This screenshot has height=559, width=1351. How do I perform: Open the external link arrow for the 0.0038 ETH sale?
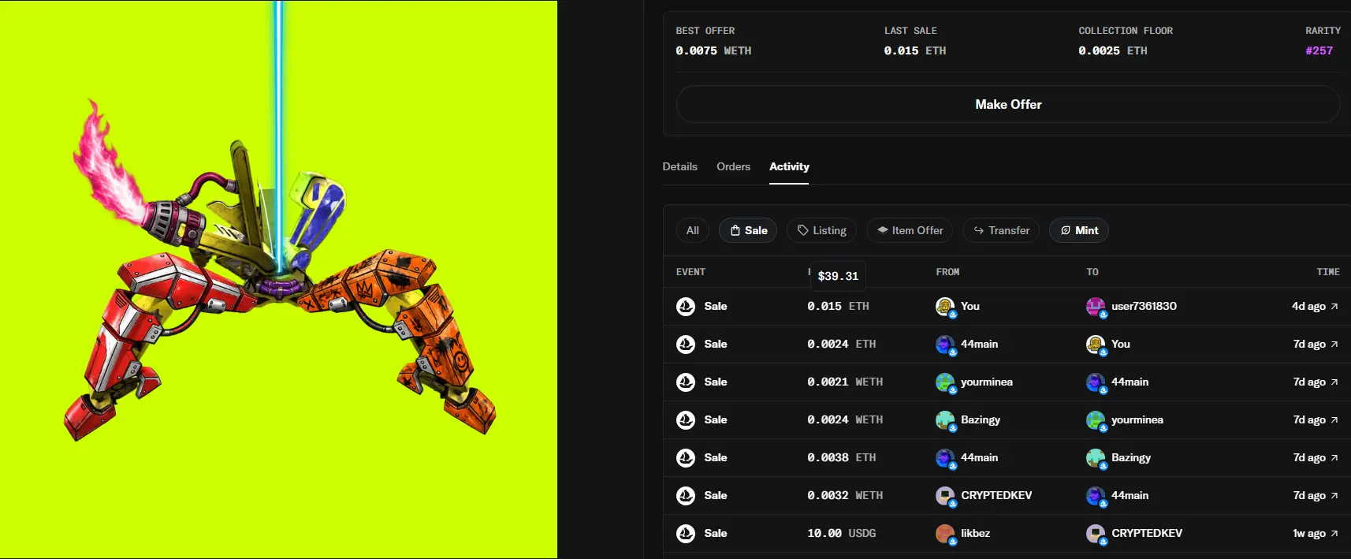(1334, 458)
